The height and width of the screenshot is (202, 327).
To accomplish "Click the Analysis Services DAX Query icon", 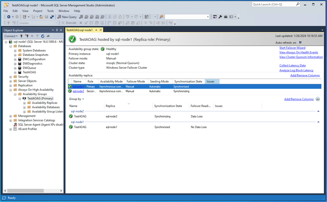I will click(102, 17).
